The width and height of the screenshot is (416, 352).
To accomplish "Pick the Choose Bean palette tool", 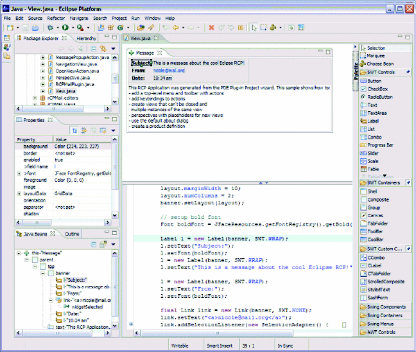I will [379, 64].
